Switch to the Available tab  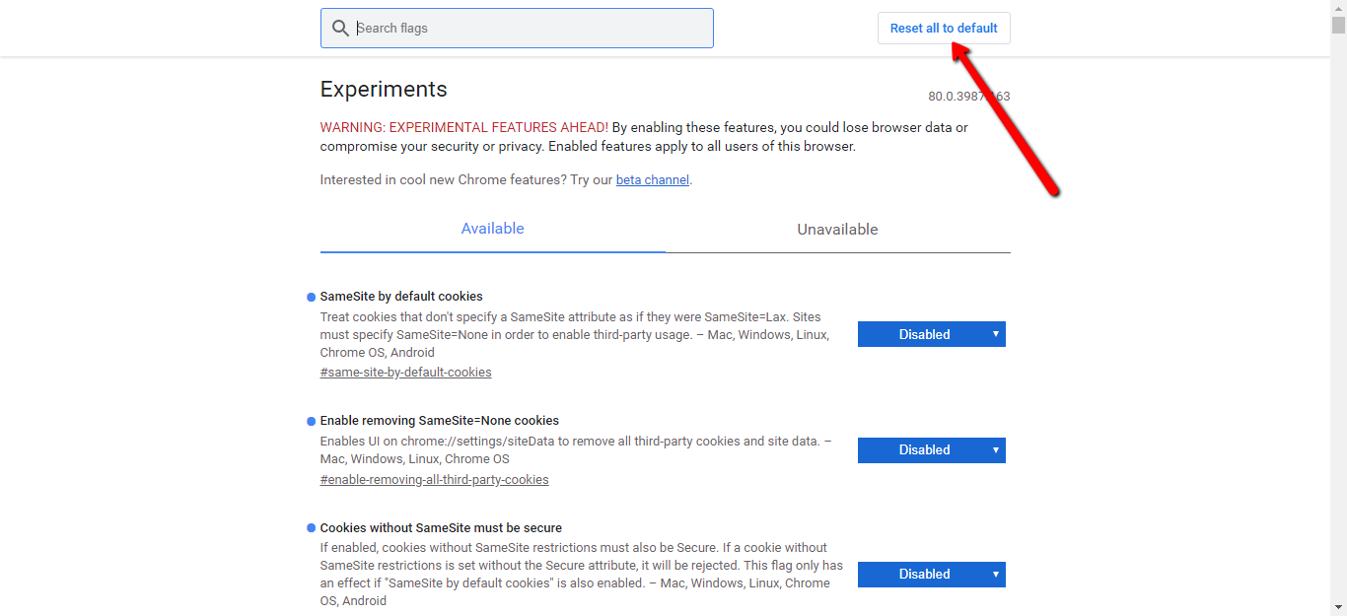(x=492, y=229)
